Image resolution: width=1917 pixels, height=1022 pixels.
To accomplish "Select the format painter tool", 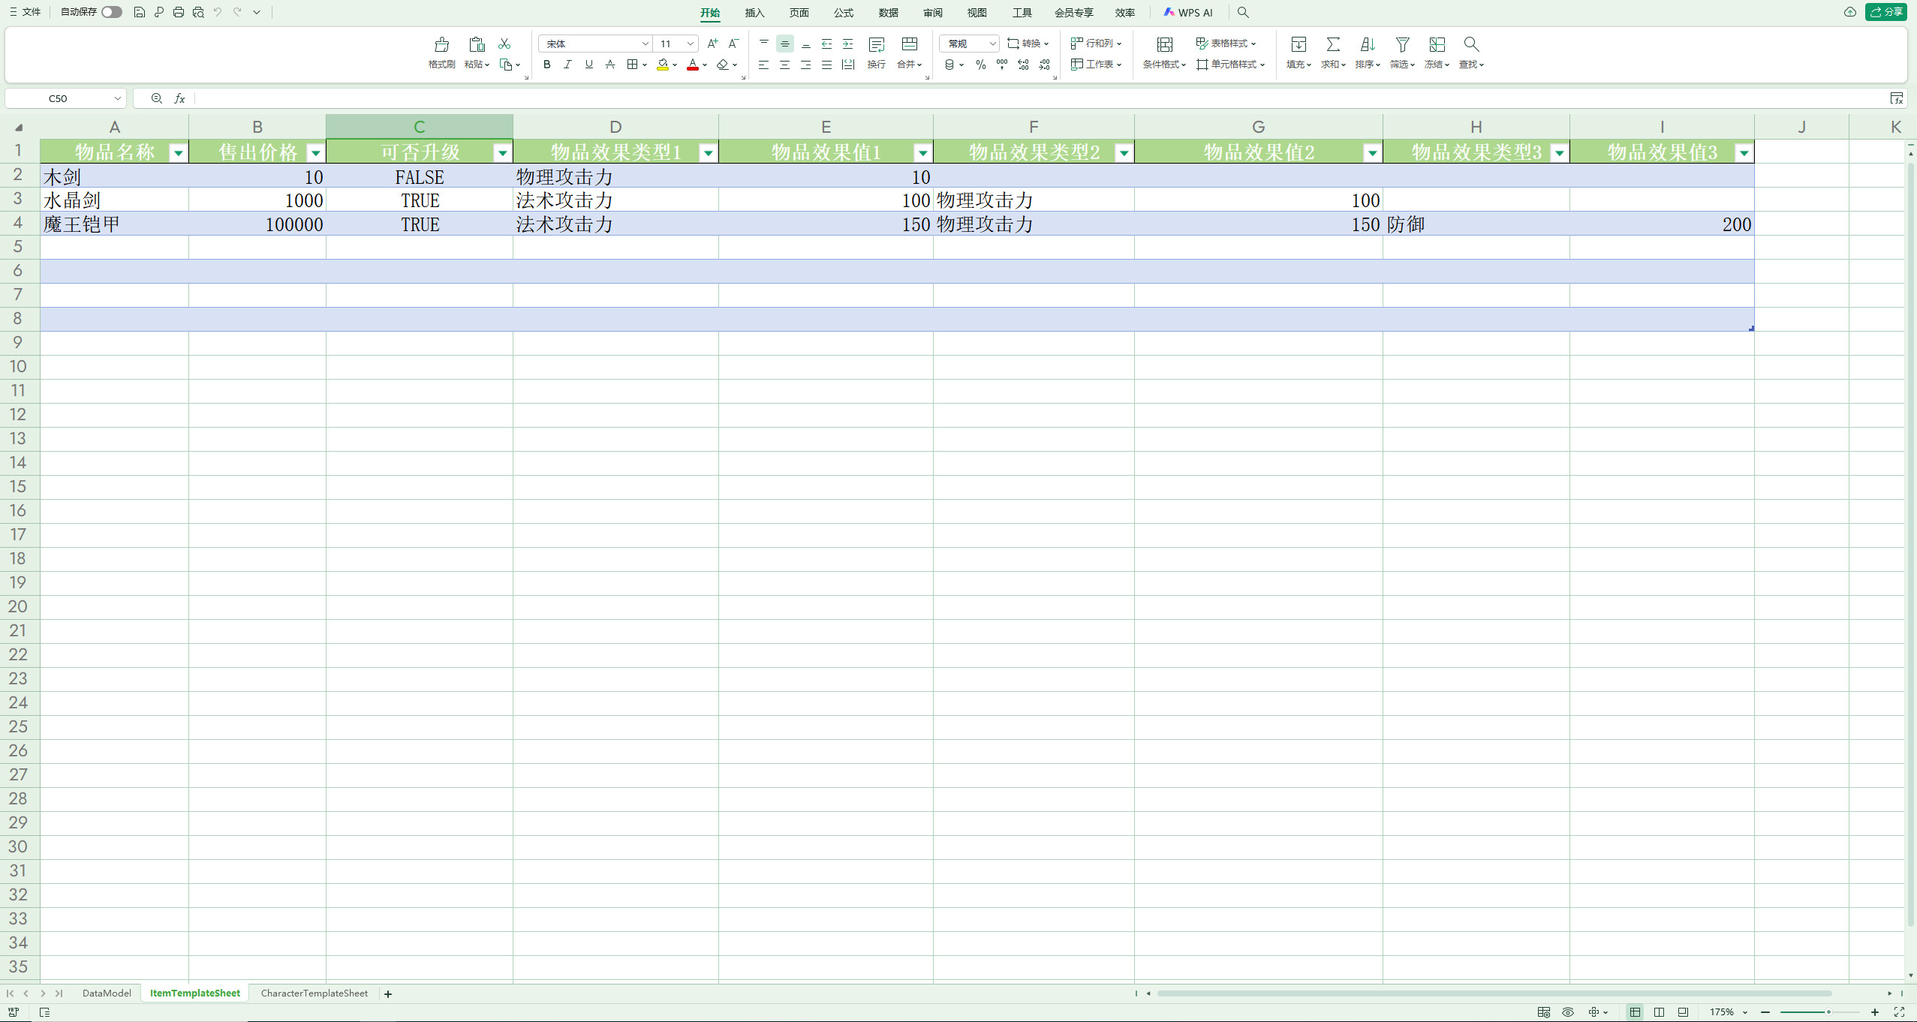I will click(x=441, y=53).
